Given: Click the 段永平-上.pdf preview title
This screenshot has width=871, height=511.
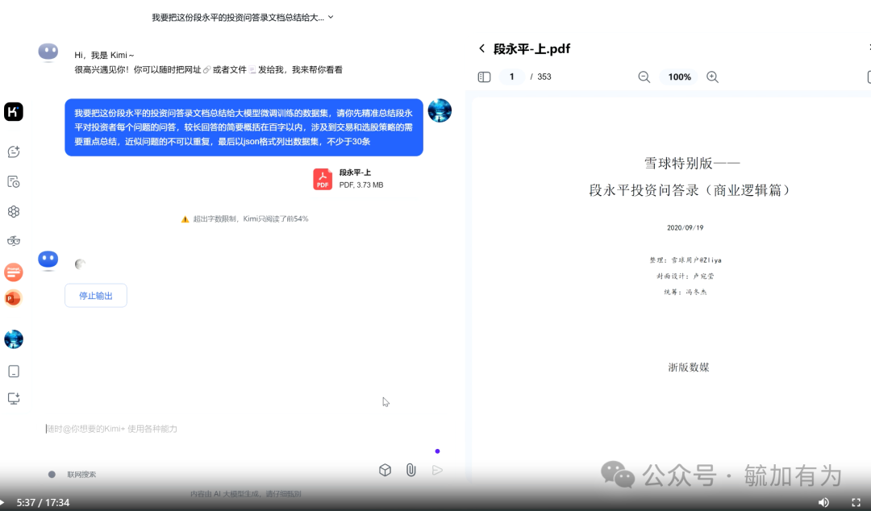Looking at the screenshot, I should (x=531, y=49).
